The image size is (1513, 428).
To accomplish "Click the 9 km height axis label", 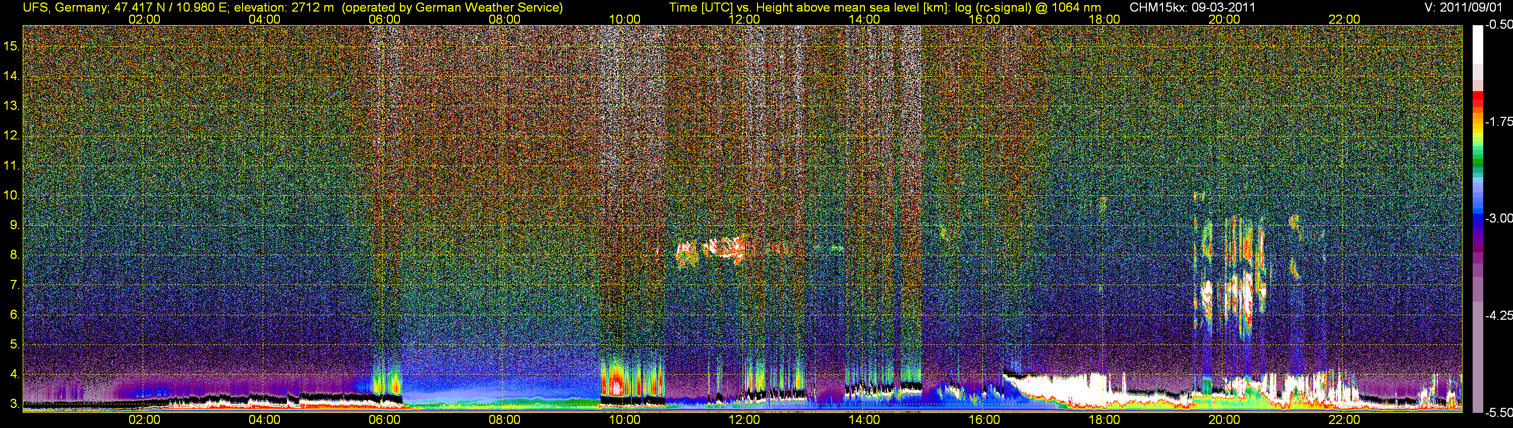I will pos(14,225).
